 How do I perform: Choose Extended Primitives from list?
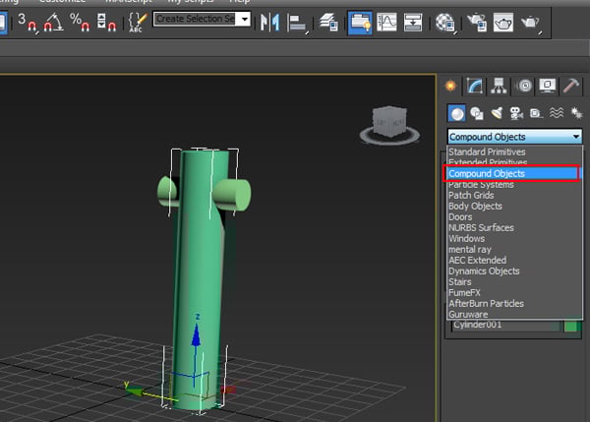(x=514, y=162)
